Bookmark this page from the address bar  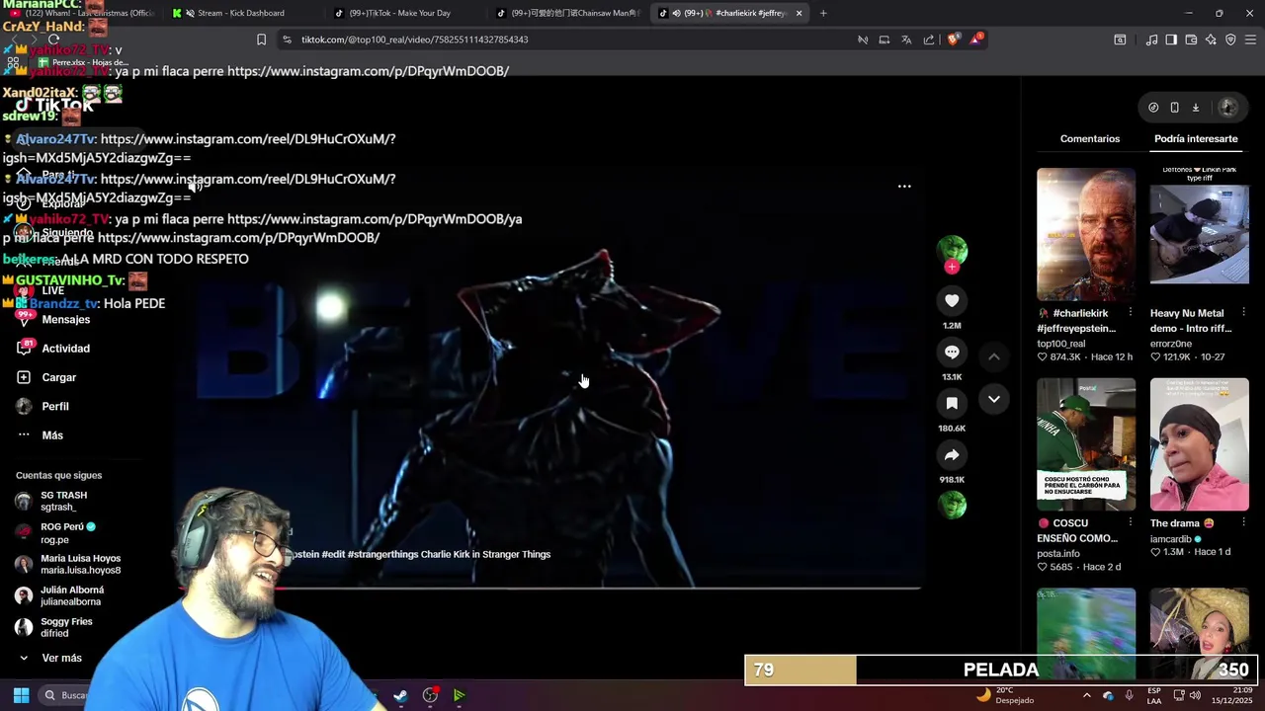[261, 39]
